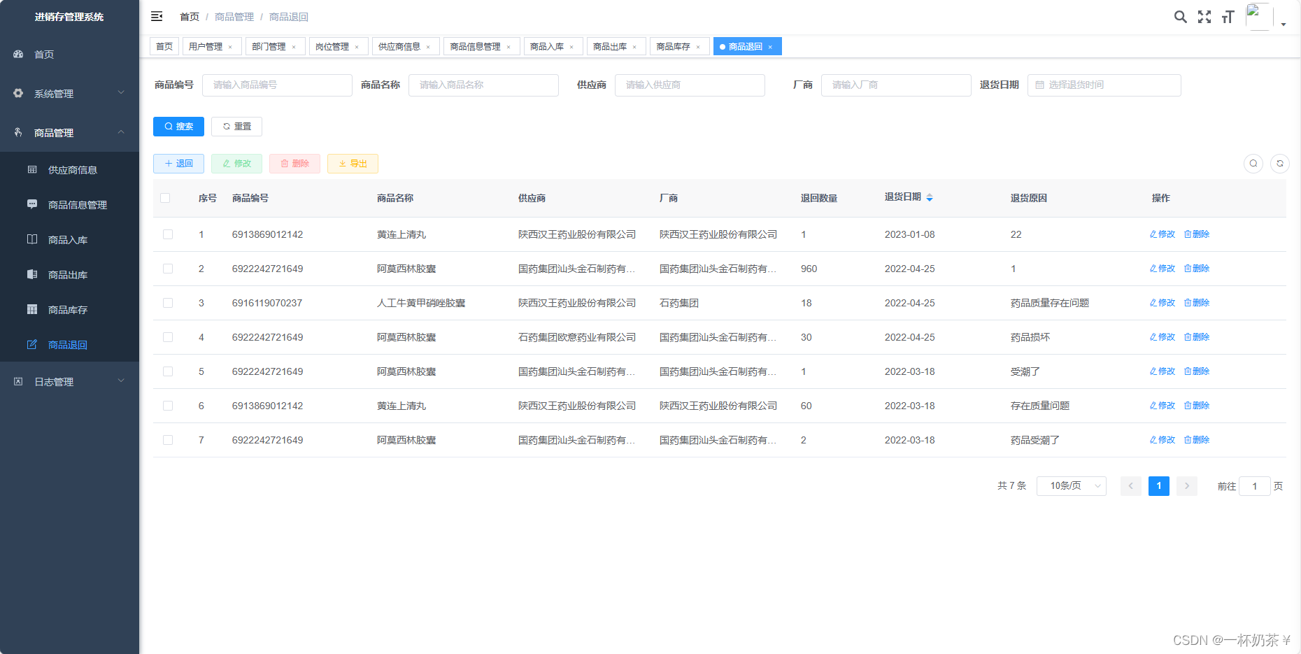This screenshot has width=1301, height=654.
Task: Expand the 系统管理 sidebar menu
Action: click(x=69, y=93)
